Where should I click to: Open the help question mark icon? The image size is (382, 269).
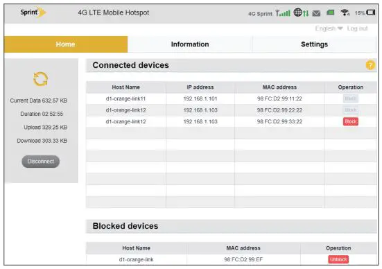pyautogui.click(x=370, y=65)
